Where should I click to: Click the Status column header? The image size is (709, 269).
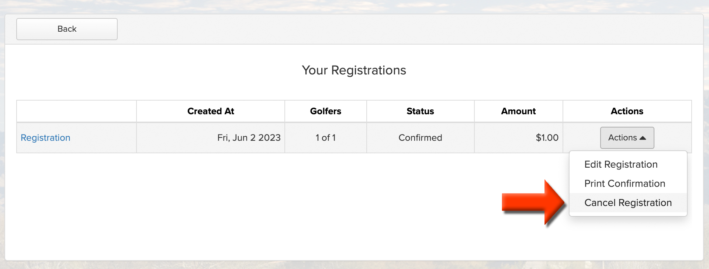click(420, 111)
